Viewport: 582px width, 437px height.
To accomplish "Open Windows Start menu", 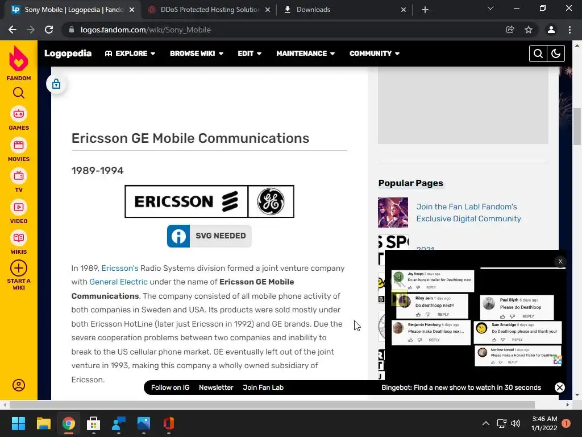I will click(x=18, y=423).
